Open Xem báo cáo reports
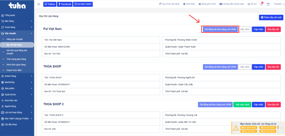Screen dimensions: 285x136 [x=11, y=100]
